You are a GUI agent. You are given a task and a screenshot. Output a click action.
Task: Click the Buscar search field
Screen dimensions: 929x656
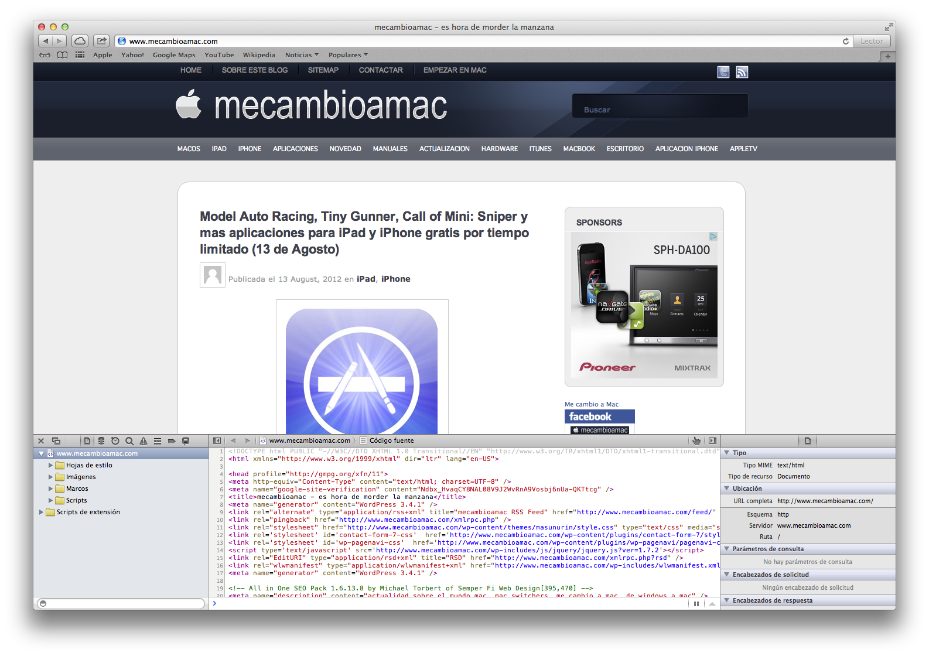pos(660,106)
